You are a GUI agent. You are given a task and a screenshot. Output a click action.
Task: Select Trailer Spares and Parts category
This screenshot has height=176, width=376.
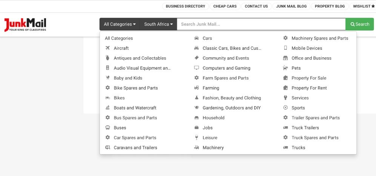pyautogui.click(x=316, y=118)
